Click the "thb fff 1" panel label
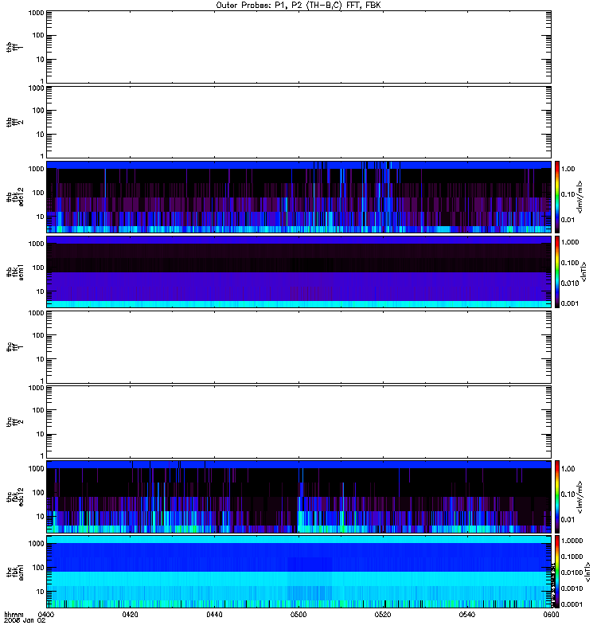Screen dimensions: 597x637 [x=14, y=47]
